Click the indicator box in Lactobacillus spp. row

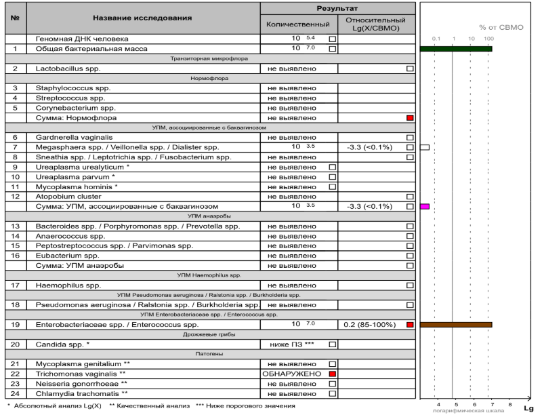410,68
